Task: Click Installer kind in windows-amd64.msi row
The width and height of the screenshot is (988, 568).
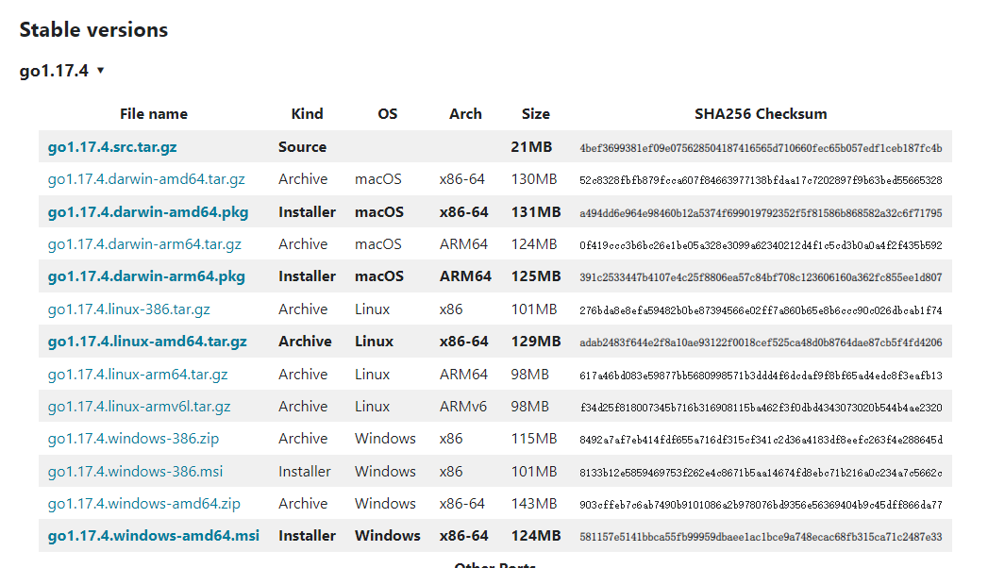Action: coord(307,536)
